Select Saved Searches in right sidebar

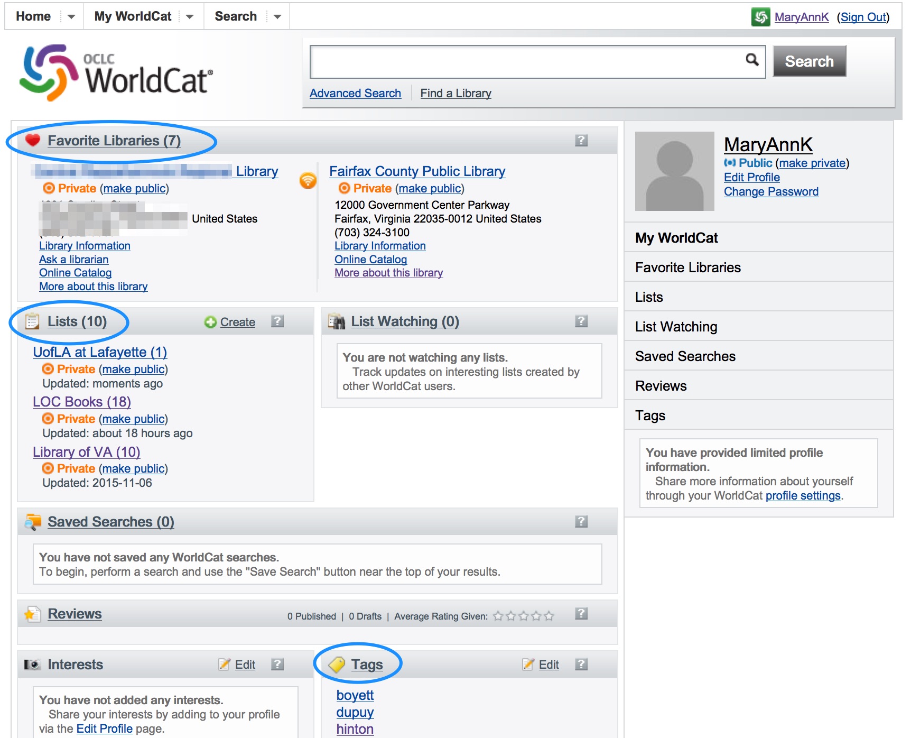pyautogui.click(x=685, y=356)
